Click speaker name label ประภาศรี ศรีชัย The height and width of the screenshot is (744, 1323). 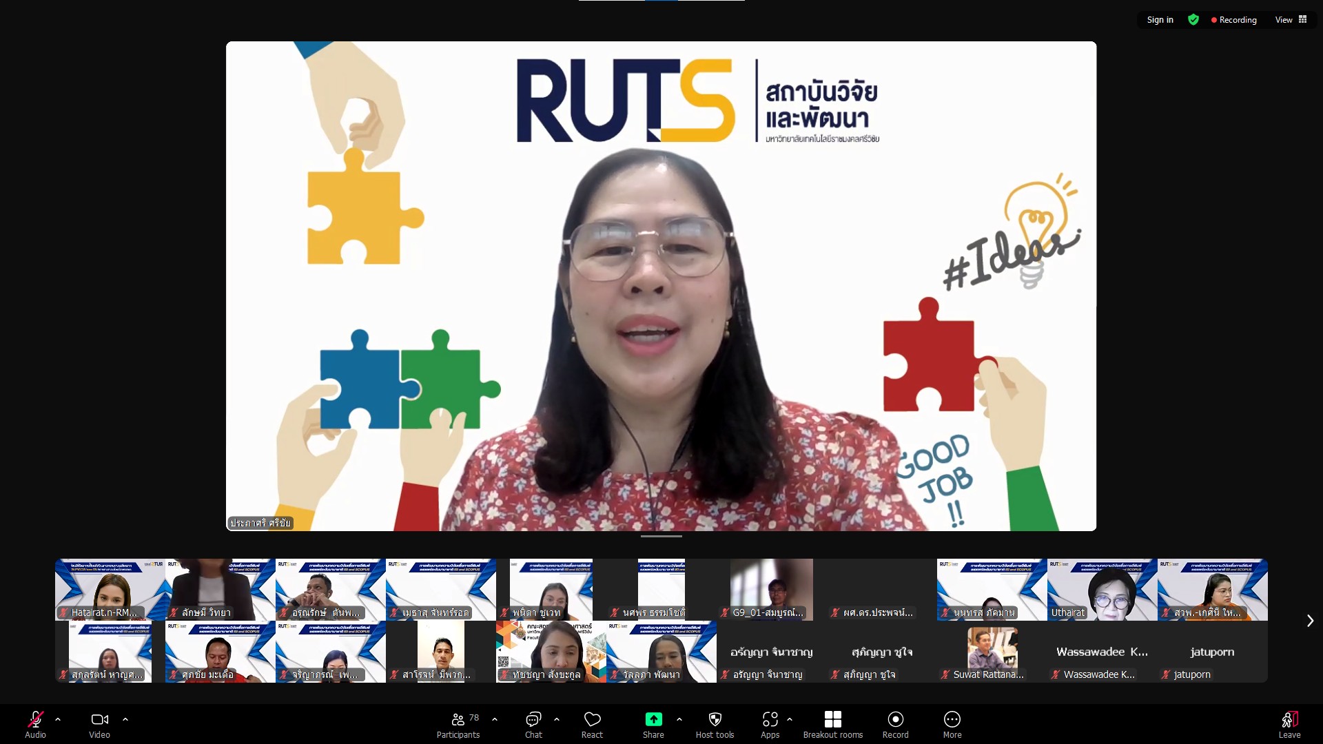260,523
